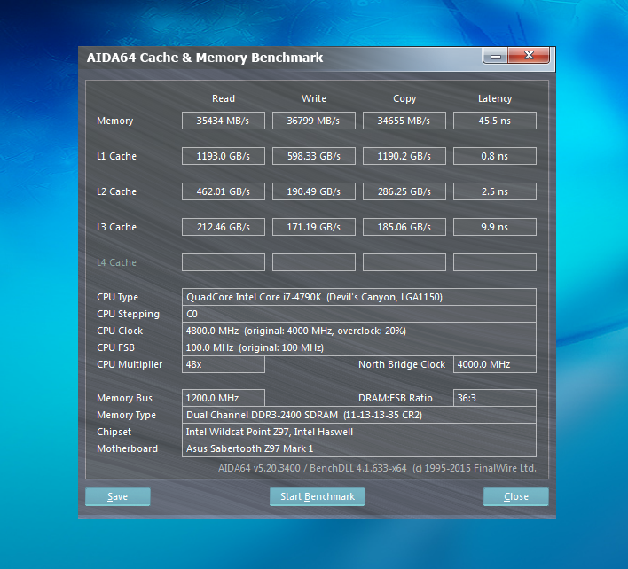Click the greyed L4 Cache label

(116, 262)
